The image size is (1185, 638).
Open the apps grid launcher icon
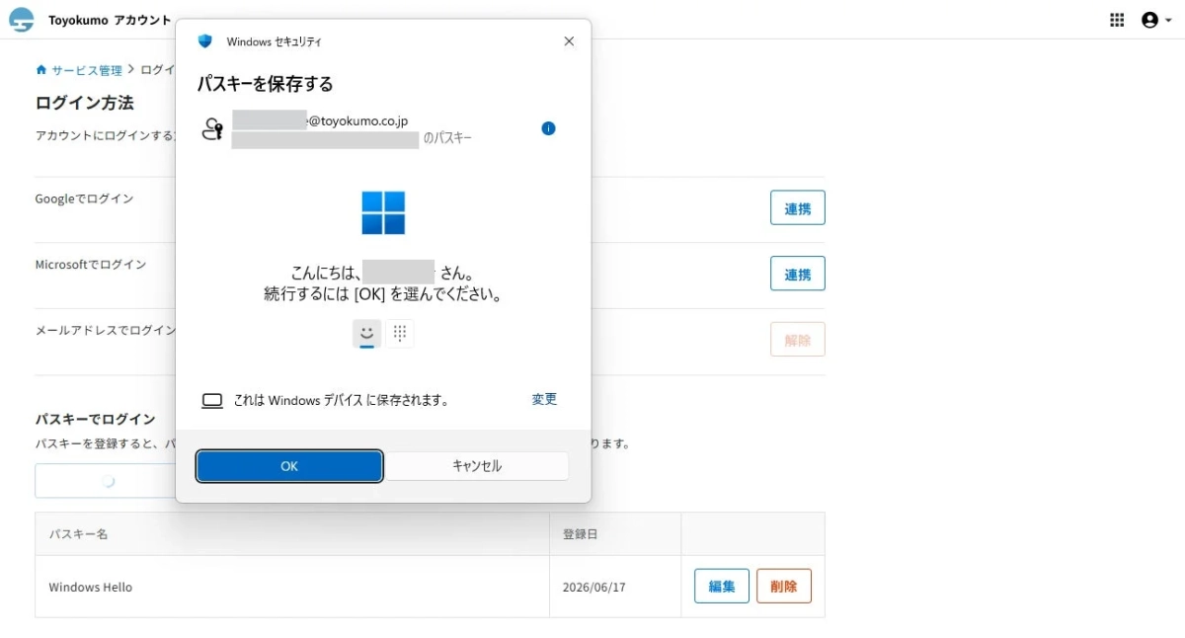point(1117,20)
